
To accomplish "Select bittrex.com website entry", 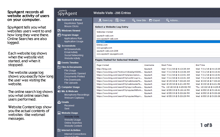I will pos(158,45).
